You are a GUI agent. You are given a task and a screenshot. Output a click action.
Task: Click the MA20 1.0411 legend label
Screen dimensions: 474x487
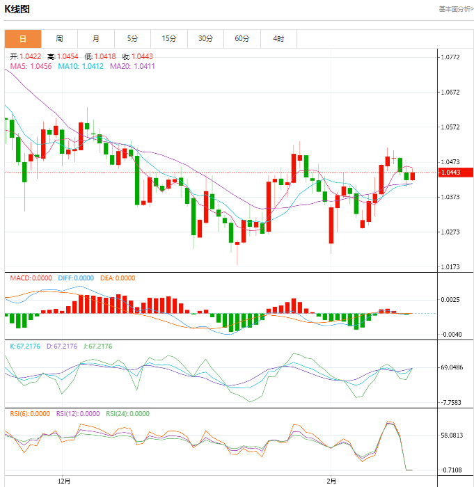132,66
